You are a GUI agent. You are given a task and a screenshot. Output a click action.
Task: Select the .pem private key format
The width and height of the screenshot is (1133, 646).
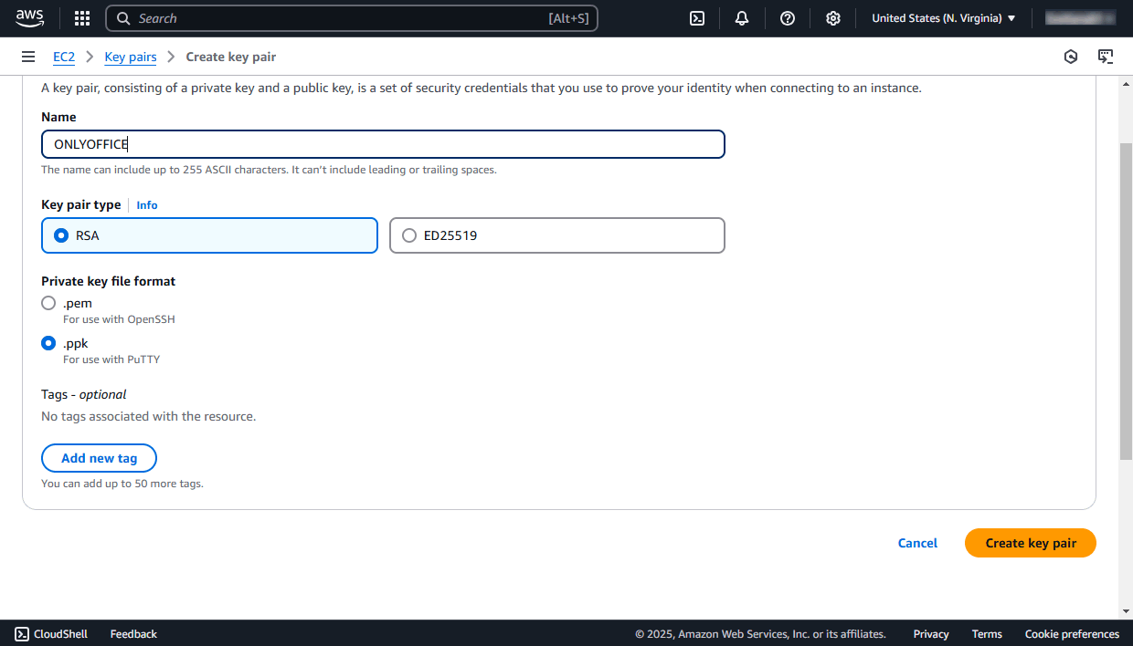pyautogui.click(x=48, y=303)
